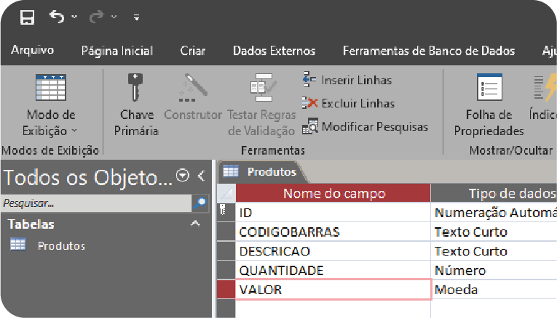Image resolution: width=557 pixels, height=318 pixels.
Task: Toggle the Chave Primária key icon
Action: coord(136,105)
